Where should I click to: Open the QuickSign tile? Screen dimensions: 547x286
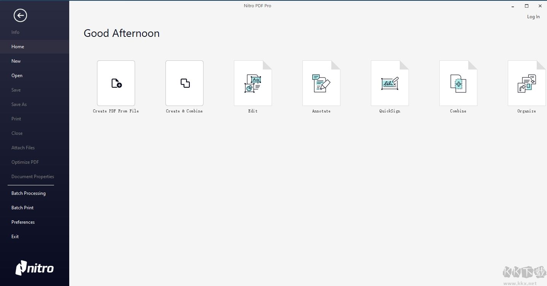pyautogui.click(x=390, y=83)
